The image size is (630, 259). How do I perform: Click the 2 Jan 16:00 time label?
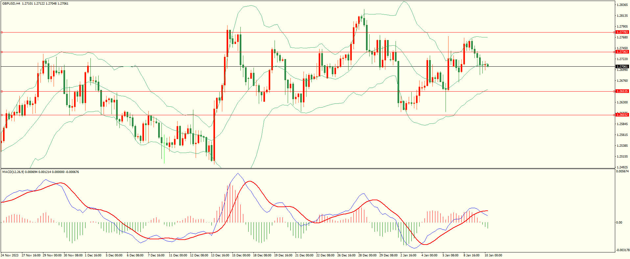[408, 255]
